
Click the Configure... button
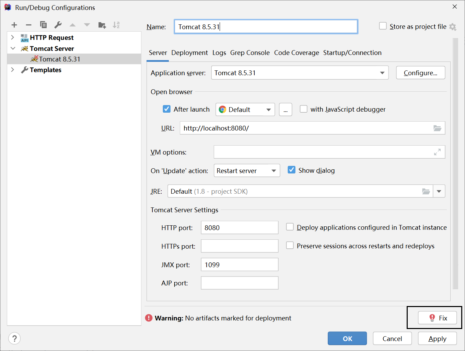(420, 73)
